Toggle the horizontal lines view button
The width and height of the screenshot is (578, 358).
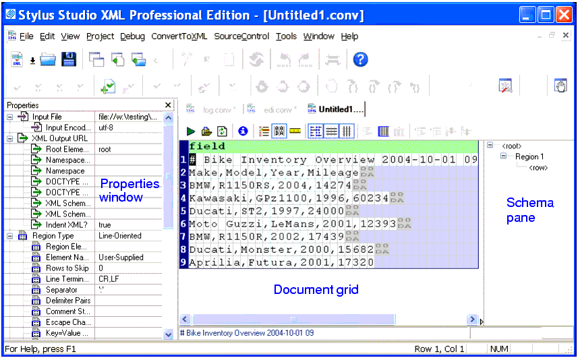click(331, 131)
